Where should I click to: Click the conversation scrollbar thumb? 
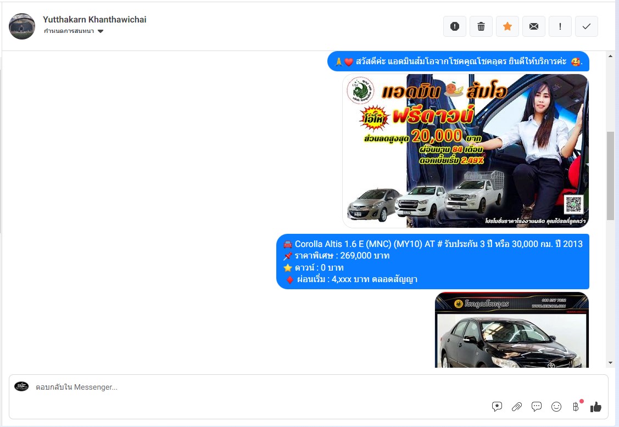coord(610,176)
